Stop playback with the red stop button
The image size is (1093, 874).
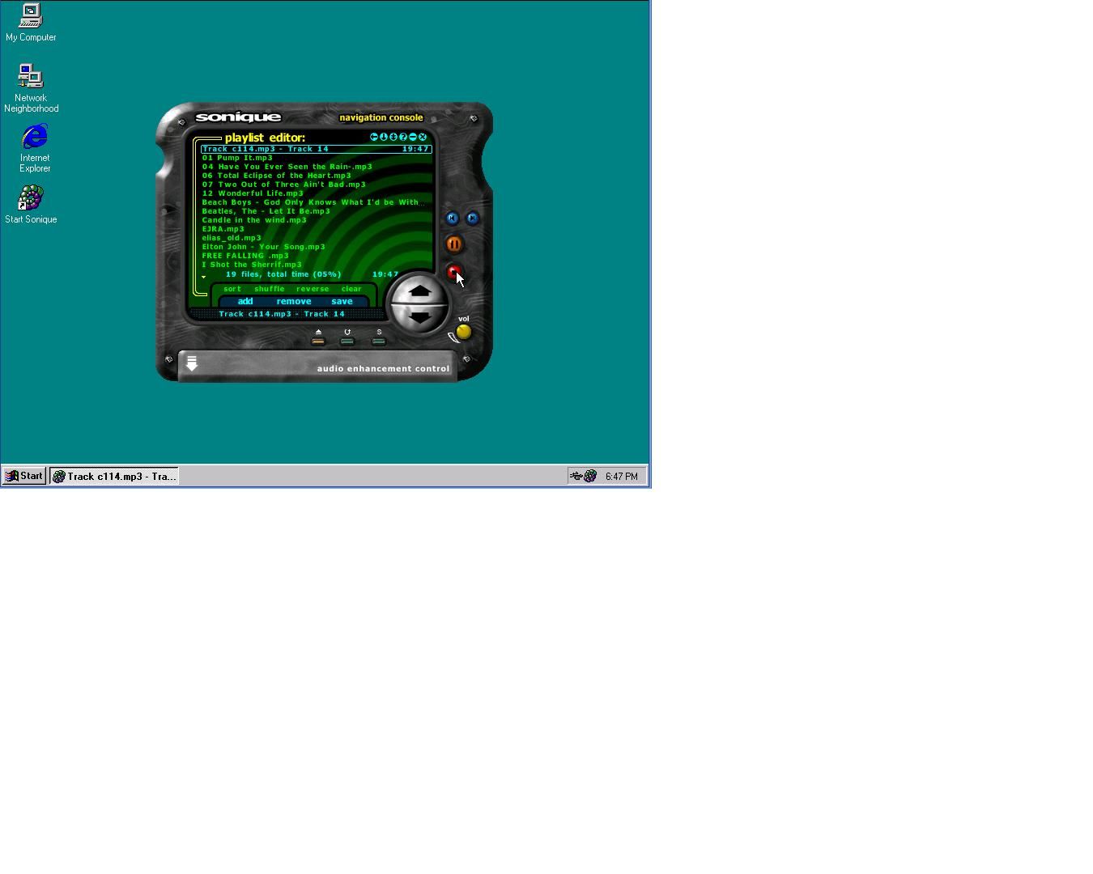[x=455, y=273]
